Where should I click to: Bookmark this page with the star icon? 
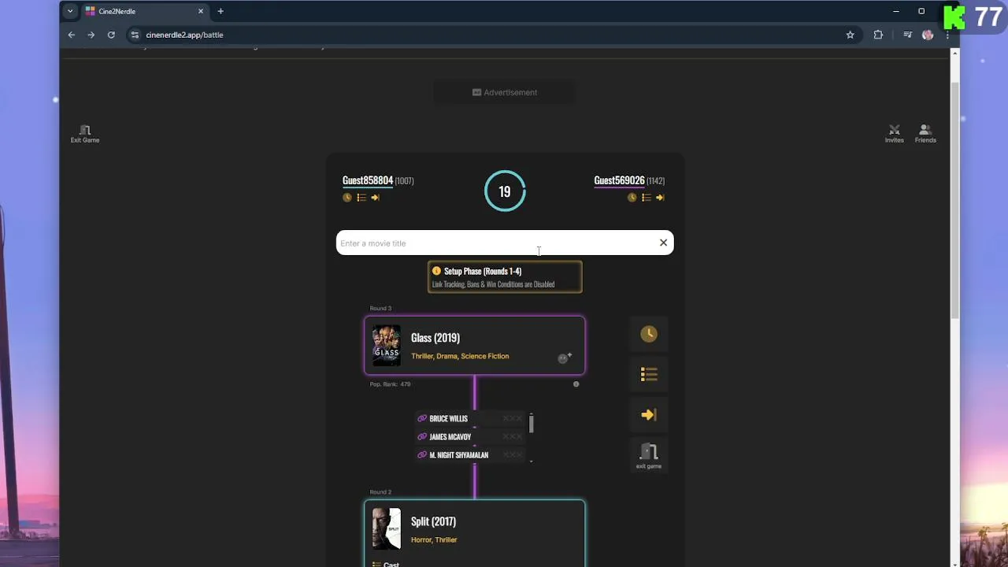pyautogui.click(x=850, y=35)
